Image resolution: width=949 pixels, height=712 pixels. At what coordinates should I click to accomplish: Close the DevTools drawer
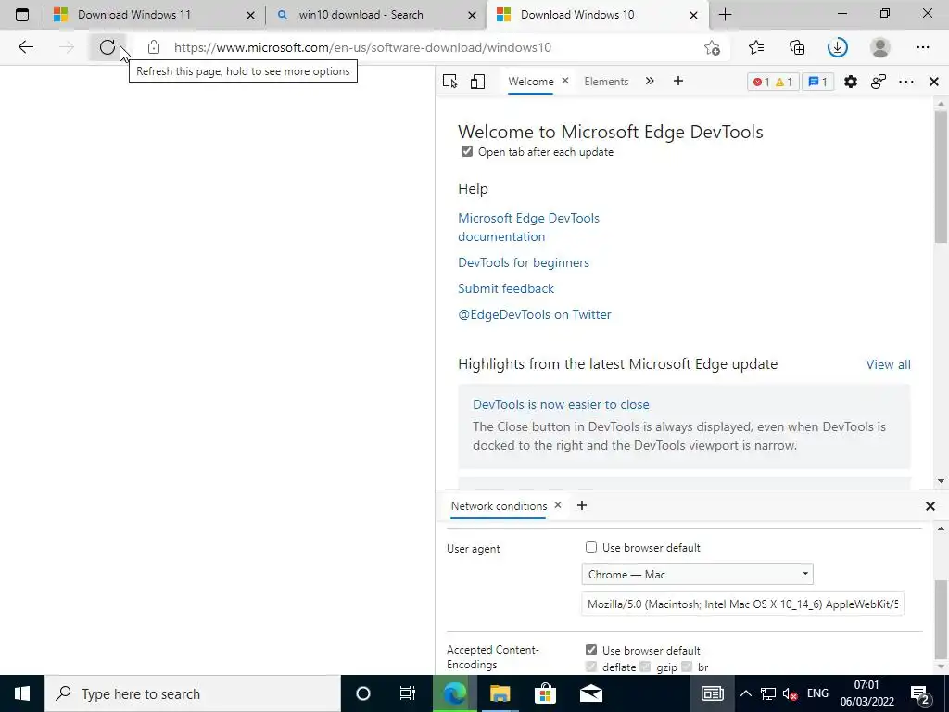click(x=930, y=505)
